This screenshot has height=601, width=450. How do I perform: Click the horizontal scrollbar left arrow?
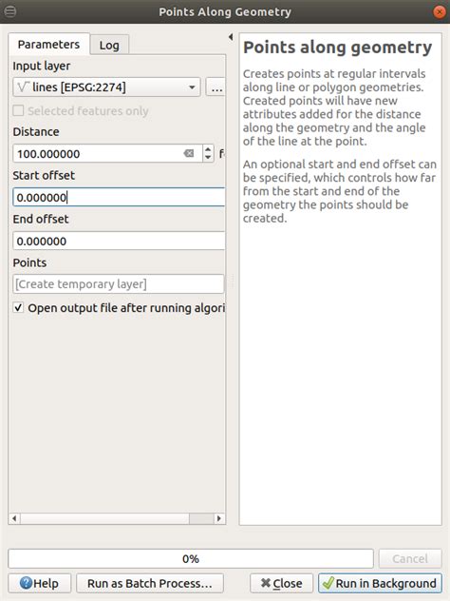tap(14, 518)
